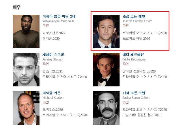Open the 야히아 압둘 마틴 2세 name link

59,16
